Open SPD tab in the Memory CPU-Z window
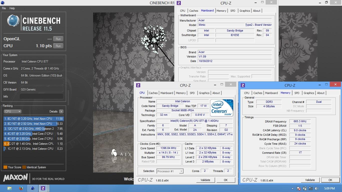Image resolution: width=342 pixels, height=192 pixels. tap(297, 93)
